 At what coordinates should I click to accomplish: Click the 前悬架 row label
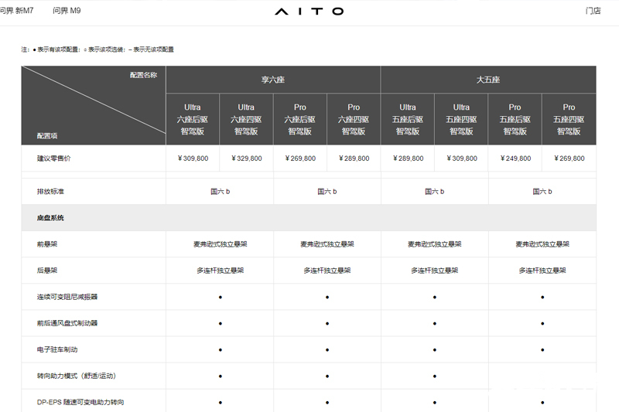click(x=47, y=244)
